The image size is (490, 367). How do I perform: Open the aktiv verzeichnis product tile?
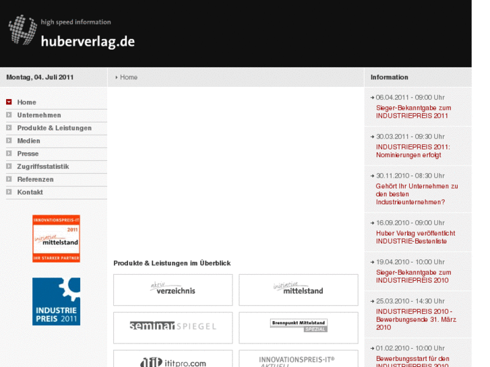pos(173,290)
